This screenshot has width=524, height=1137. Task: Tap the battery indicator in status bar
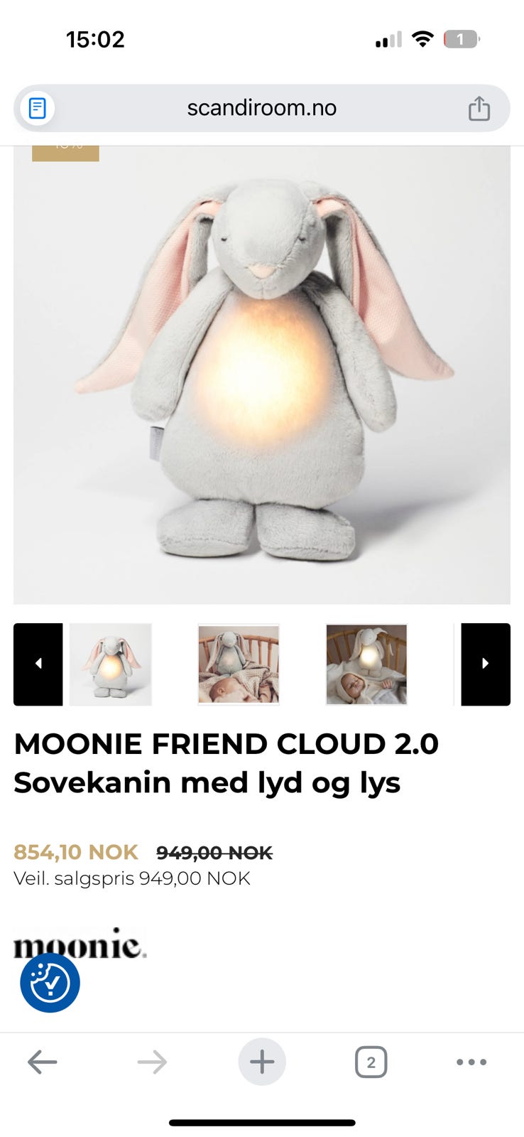tap(462, 39)
